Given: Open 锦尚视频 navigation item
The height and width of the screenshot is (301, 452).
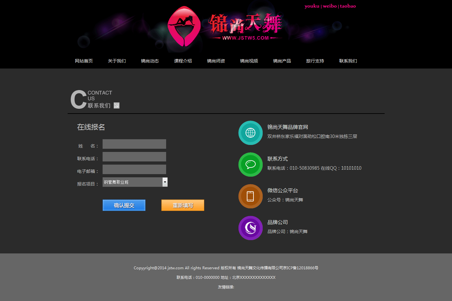Looking at the screenshot, I should [249, 61].
